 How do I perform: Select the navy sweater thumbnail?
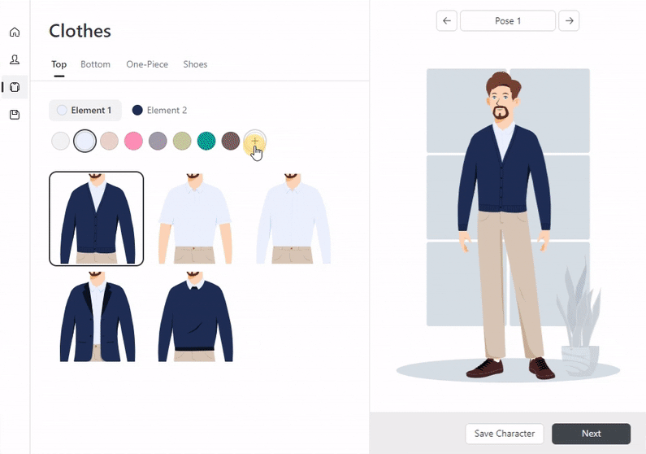coord(195,317)
